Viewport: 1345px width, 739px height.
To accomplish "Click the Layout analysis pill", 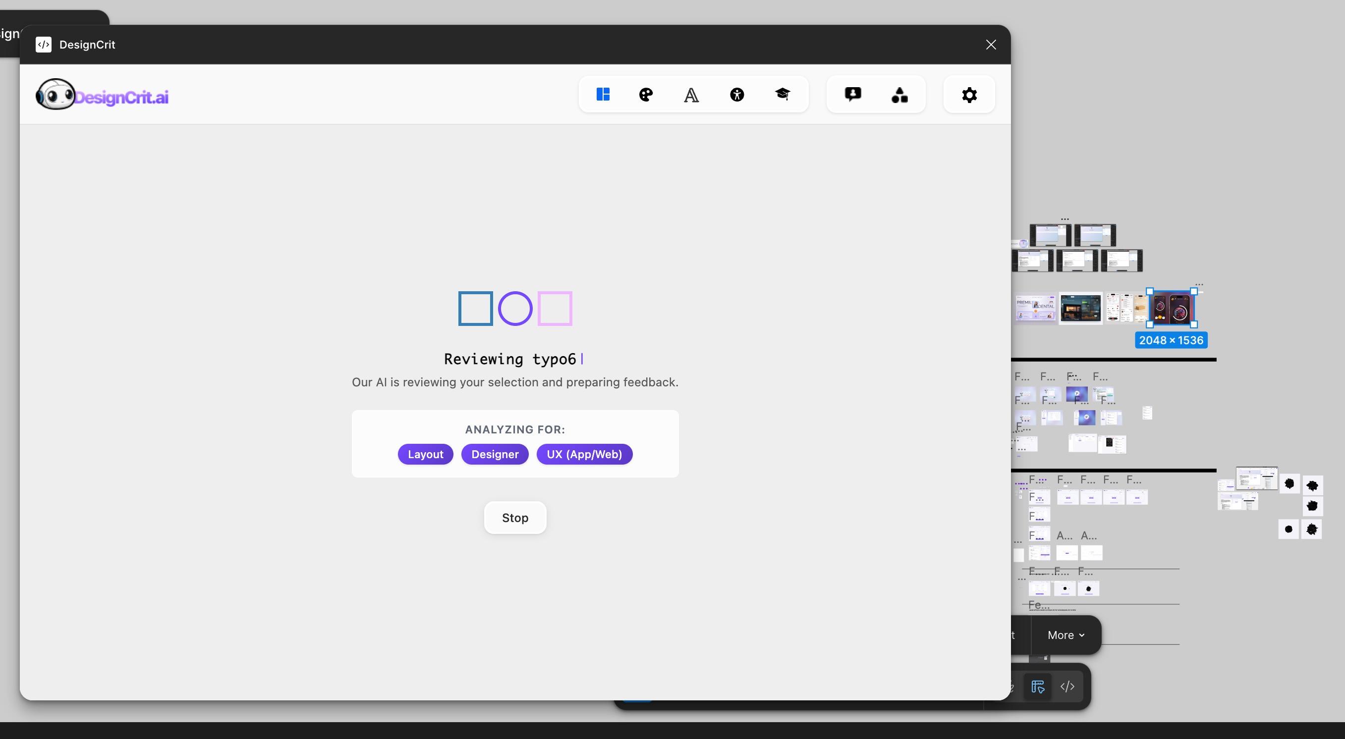I will (x=425, y=454).
